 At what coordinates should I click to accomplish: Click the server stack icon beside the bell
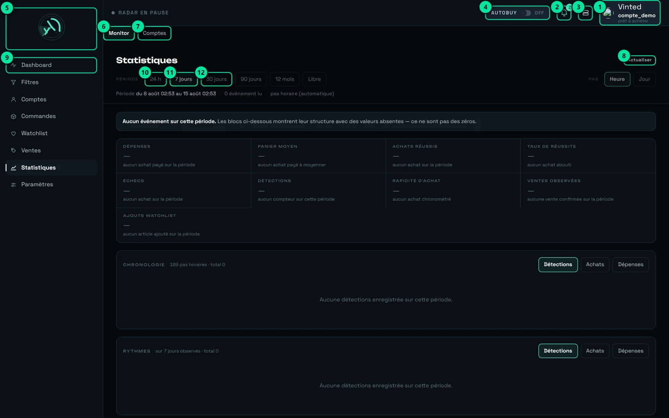coord(585,13)
